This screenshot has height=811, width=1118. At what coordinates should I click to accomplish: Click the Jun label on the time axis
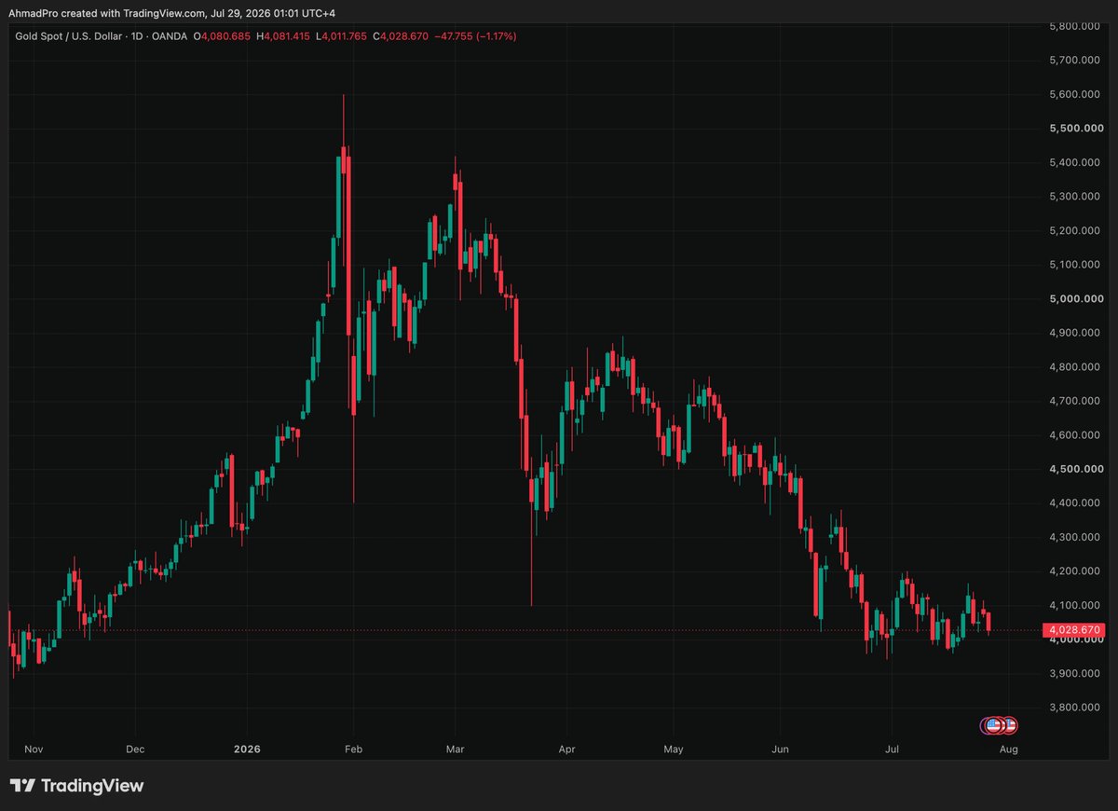(x=781, y=749)
